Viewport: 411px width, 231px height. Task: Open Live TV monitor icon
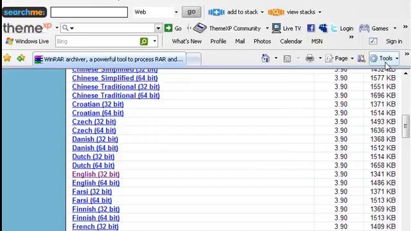tap(276, 28)
